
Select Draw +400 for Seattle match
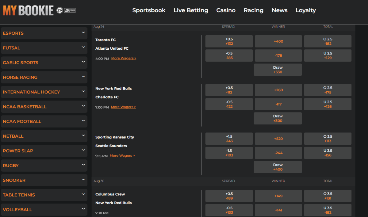point(278,167)
